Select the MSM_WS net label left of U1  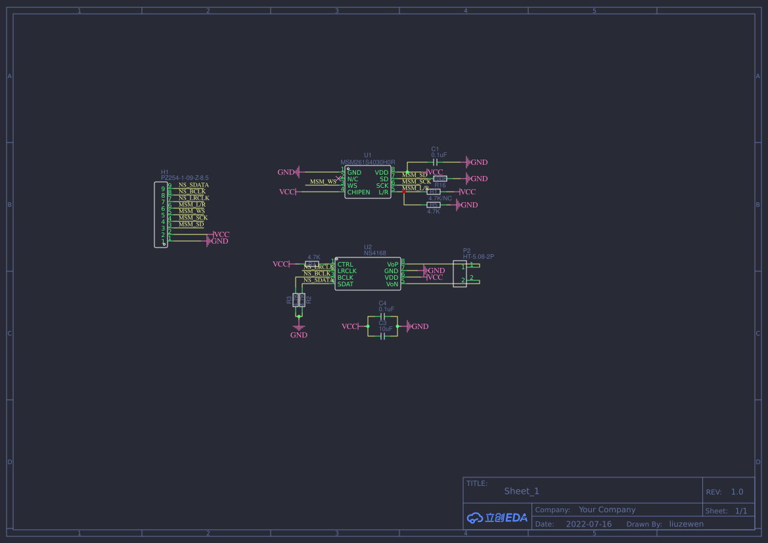(323, 182)
